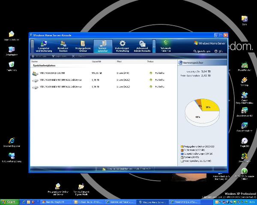Sort by the Pfad column header
The width and height of the screenshot is (257, 205).
pyautogui.click(x=119, y=61)
